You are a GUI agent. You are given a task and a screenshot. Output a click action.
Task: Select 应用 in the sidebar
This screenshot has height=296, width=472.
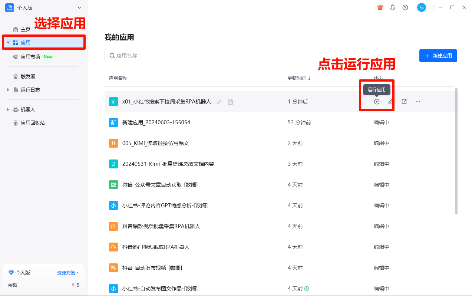click(x=44, y=43)
